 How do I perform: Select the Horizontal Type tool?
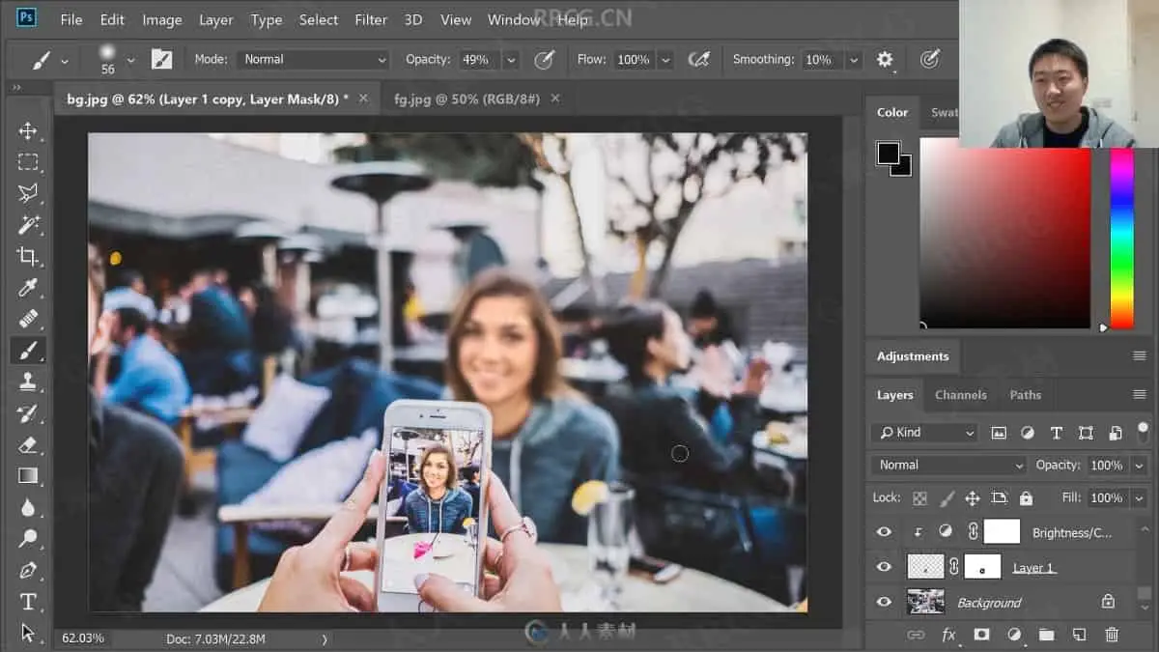coord(28,602)
